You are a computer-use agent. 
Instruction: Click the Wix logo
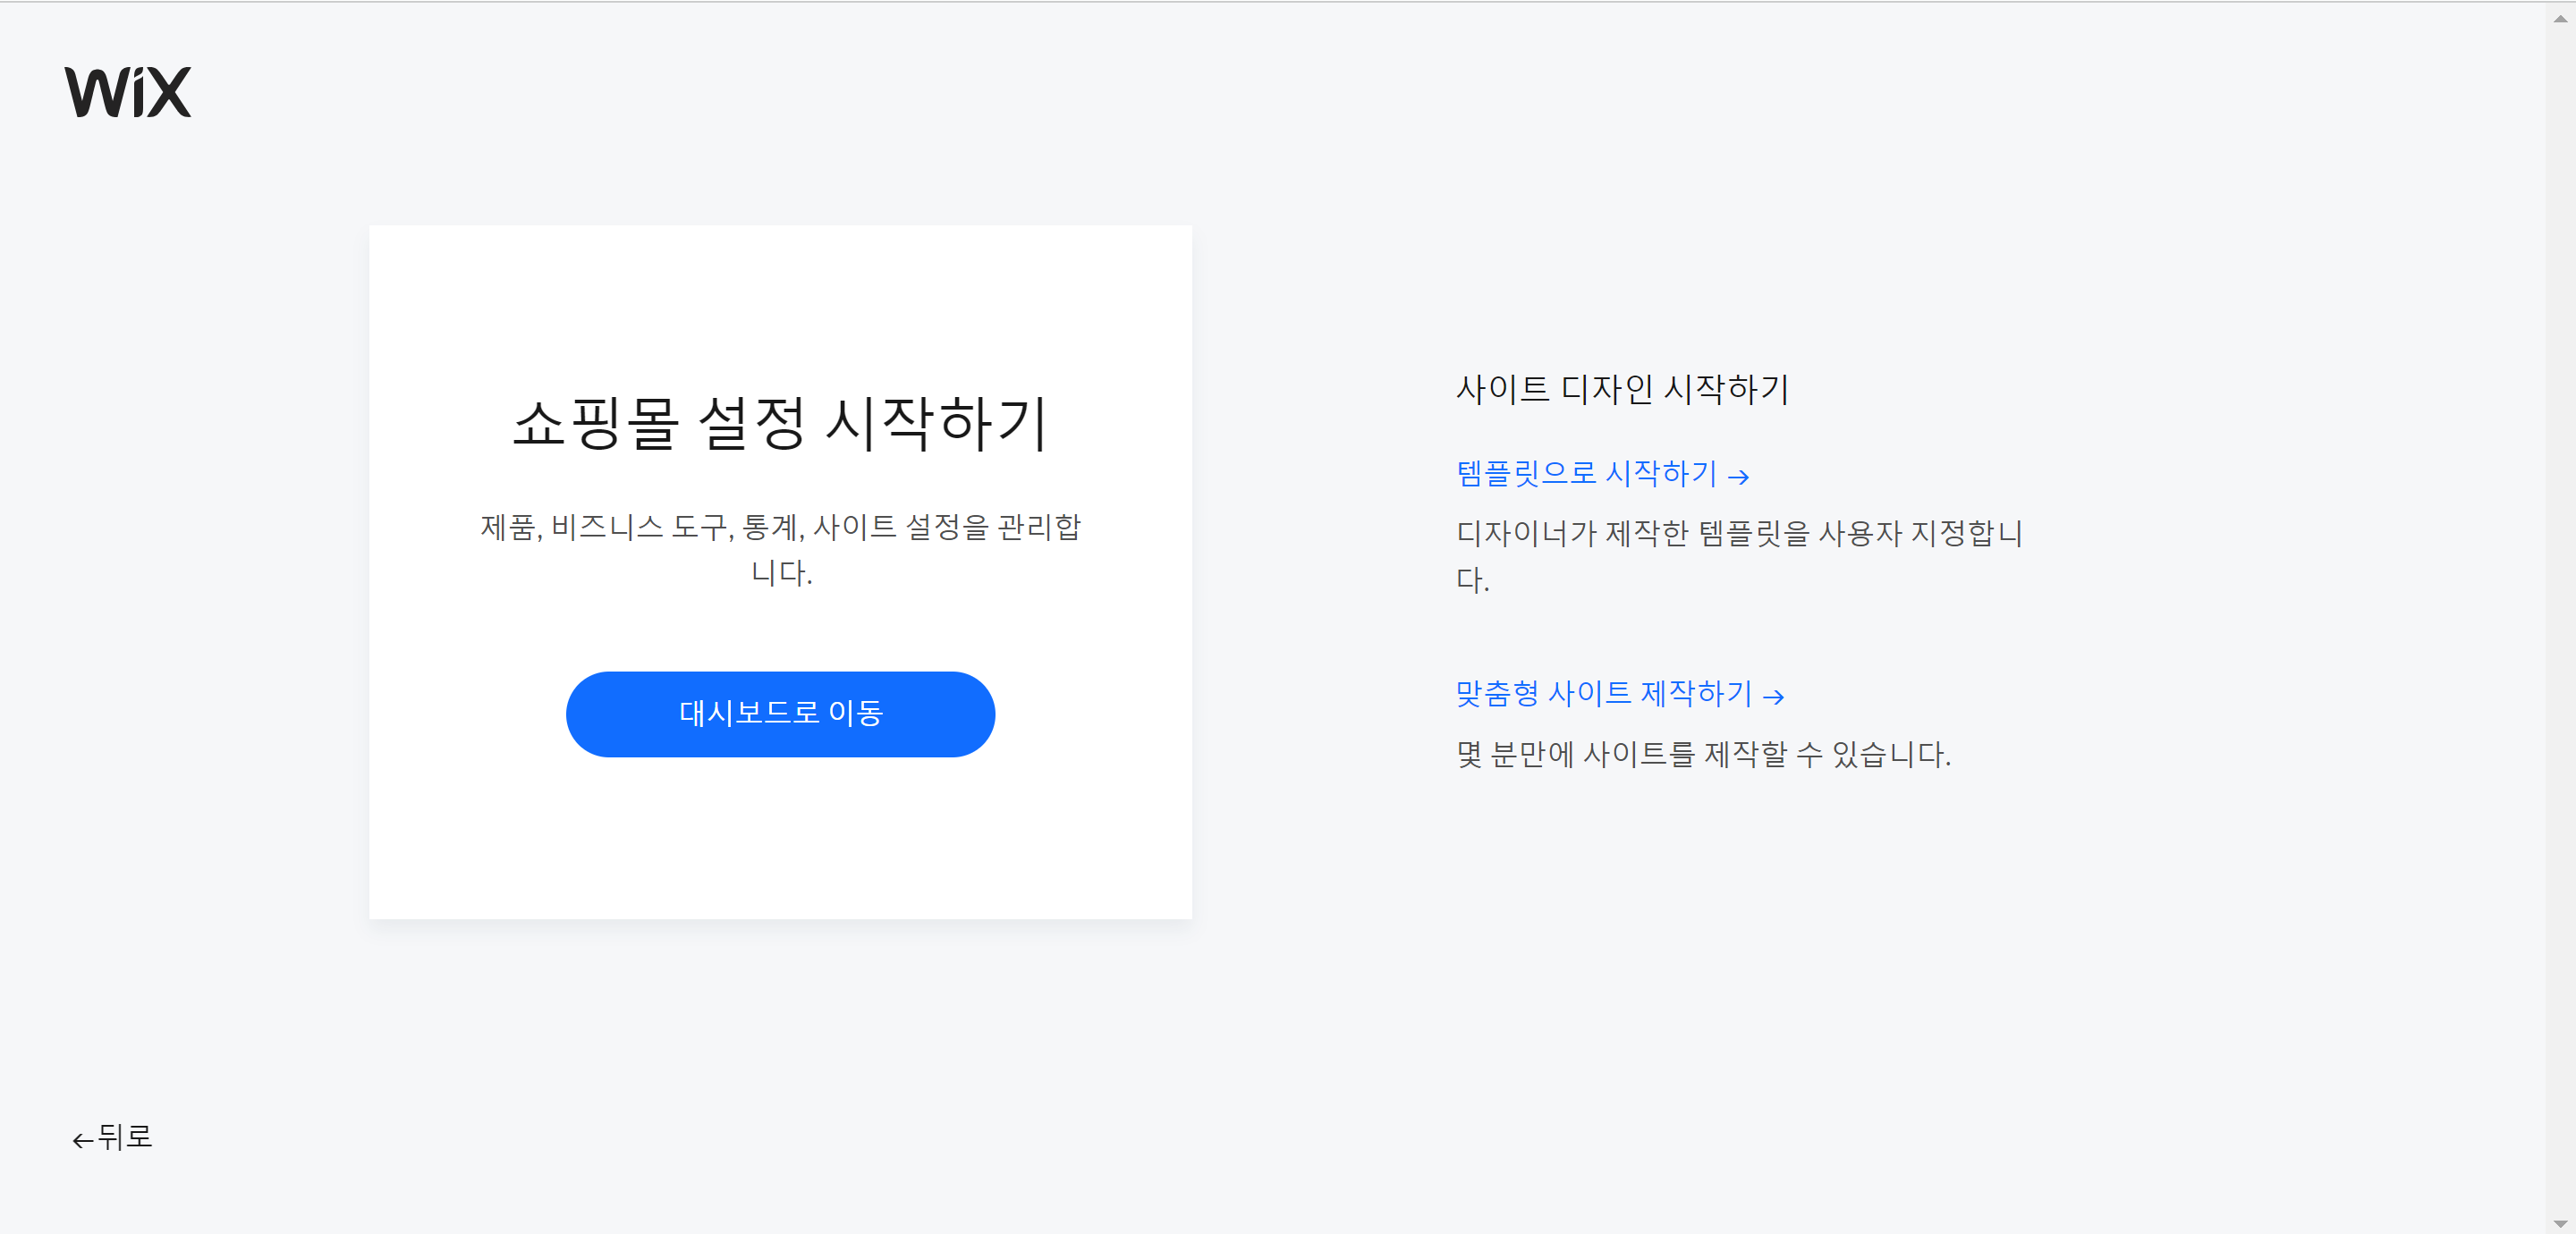[x=128, y=92]
